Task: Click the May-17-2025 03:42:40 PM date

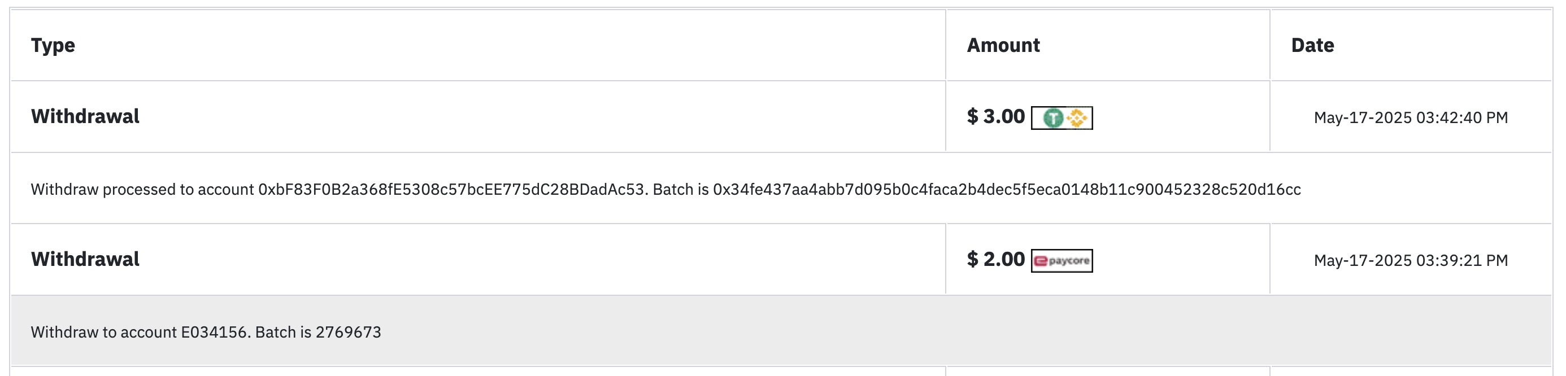Action: click(x=1411, y=118)
